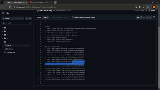Click the add file plus button

coord(27,18)
